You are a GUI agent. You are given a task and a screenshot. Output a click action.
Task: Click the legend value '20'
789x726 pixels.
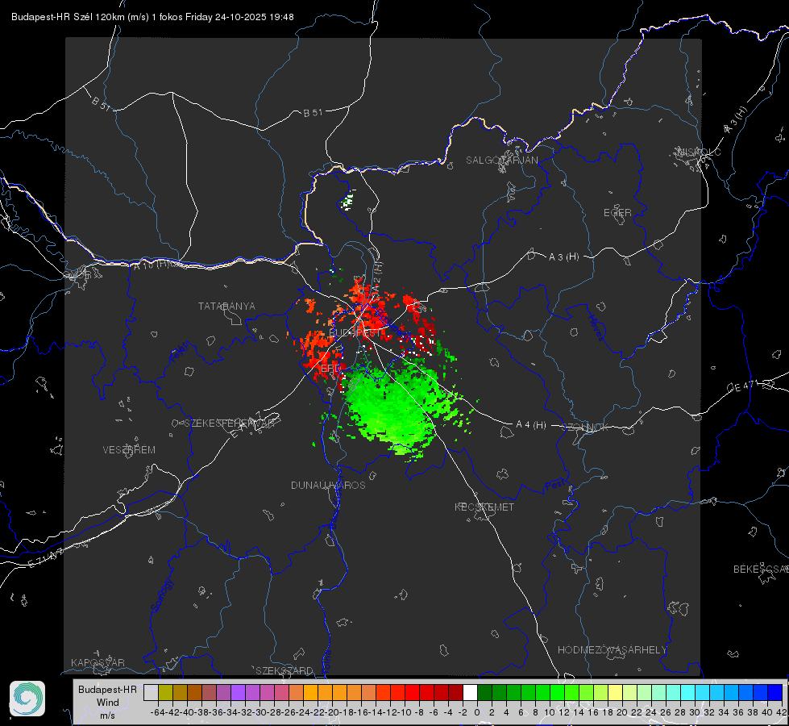[622, 712]
